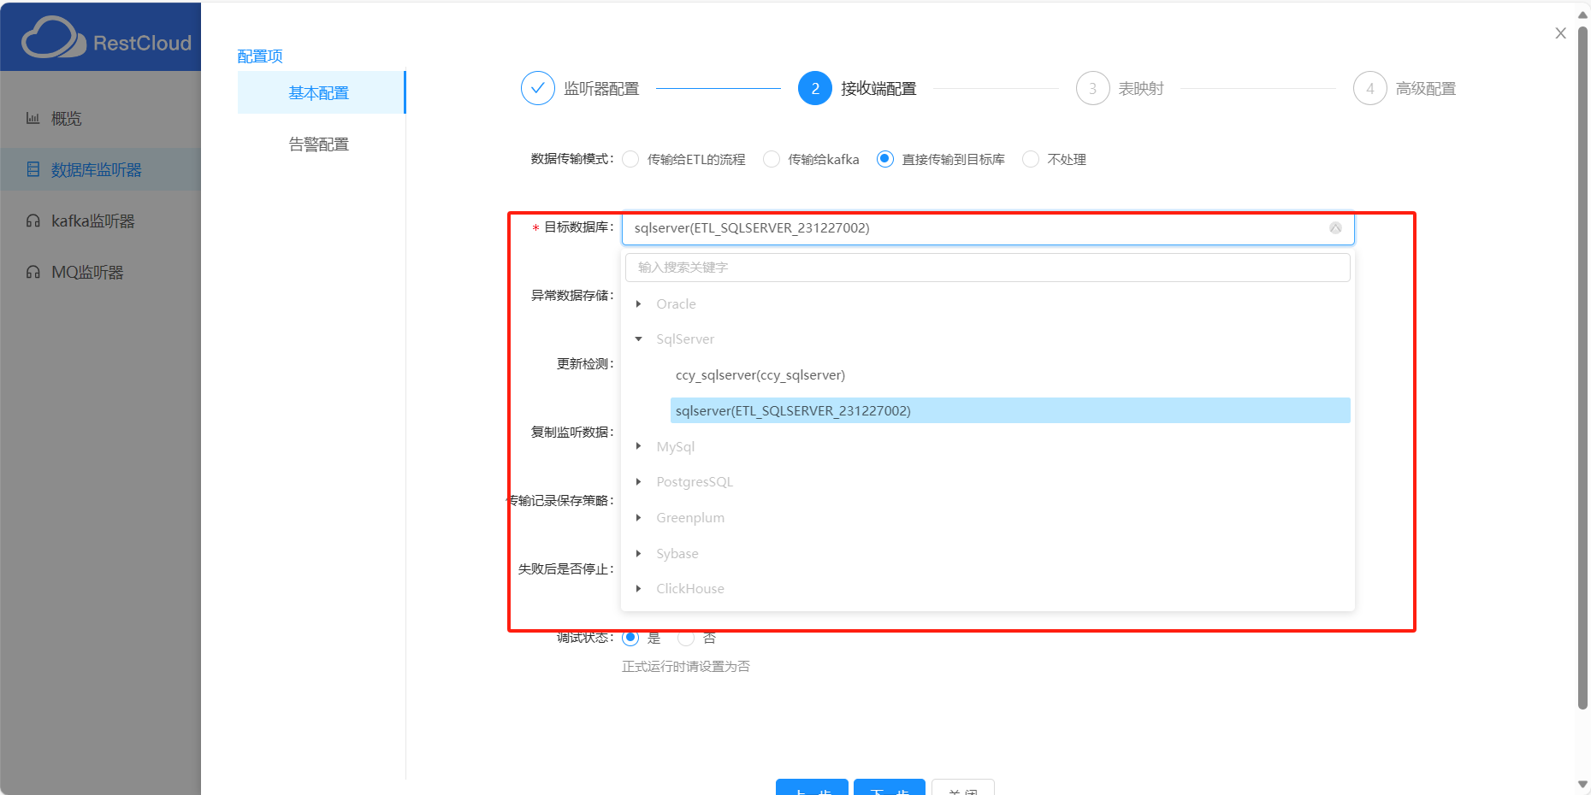Expand the Sybase tree node arrow
Screen dimensions: 1591x795
click(638, 554)
